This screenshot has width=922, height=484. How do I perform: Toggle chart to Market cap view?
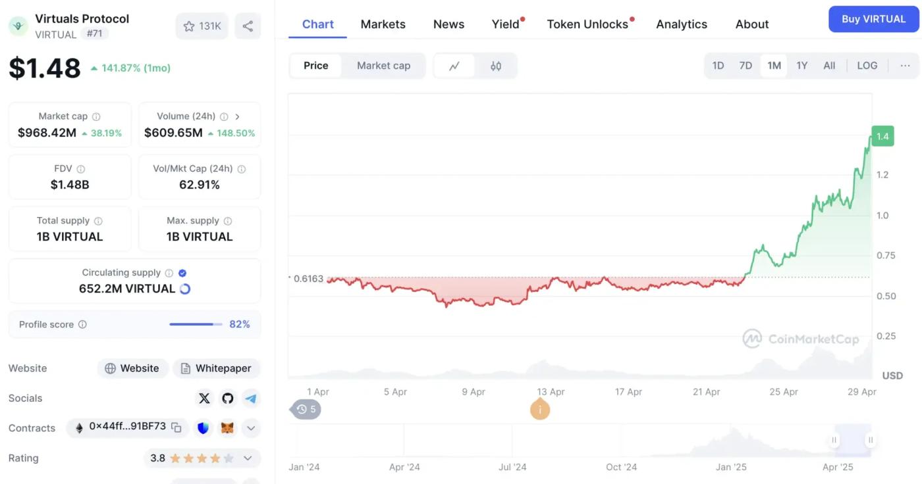[383, 66]
